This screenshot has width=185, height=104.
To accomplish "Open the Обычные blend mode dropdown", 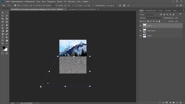I will (x=151, y=18).
